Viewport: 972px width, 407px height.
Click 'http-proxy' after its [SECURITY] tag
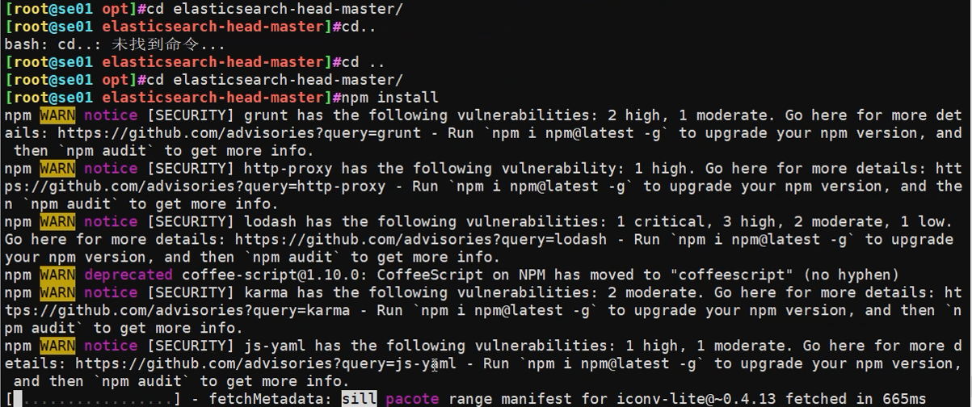287,169
